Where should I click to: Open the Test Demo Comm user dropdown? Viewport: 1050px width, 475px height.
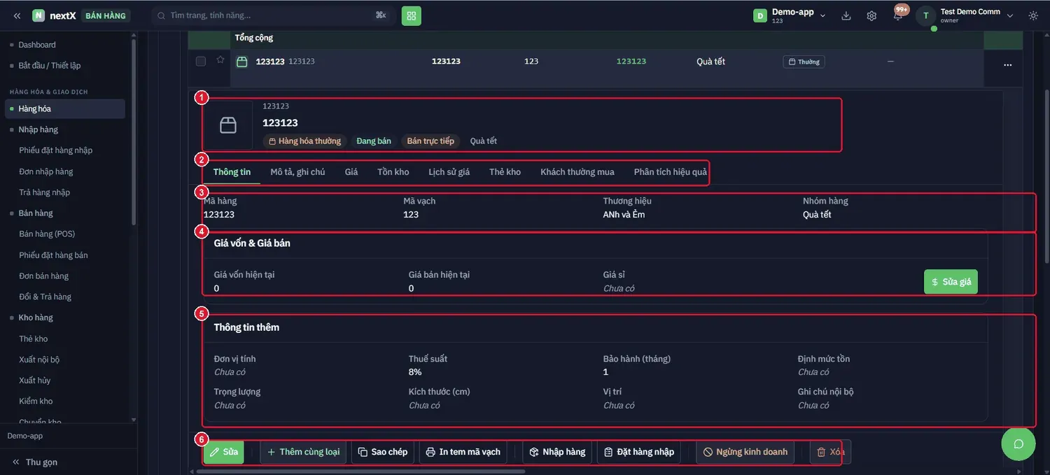(966, 15)
